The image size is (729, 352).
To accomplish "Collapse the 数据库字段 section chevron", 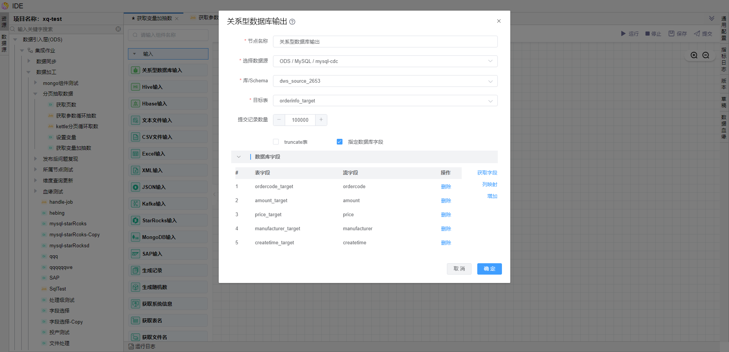I will coord(239,157).
